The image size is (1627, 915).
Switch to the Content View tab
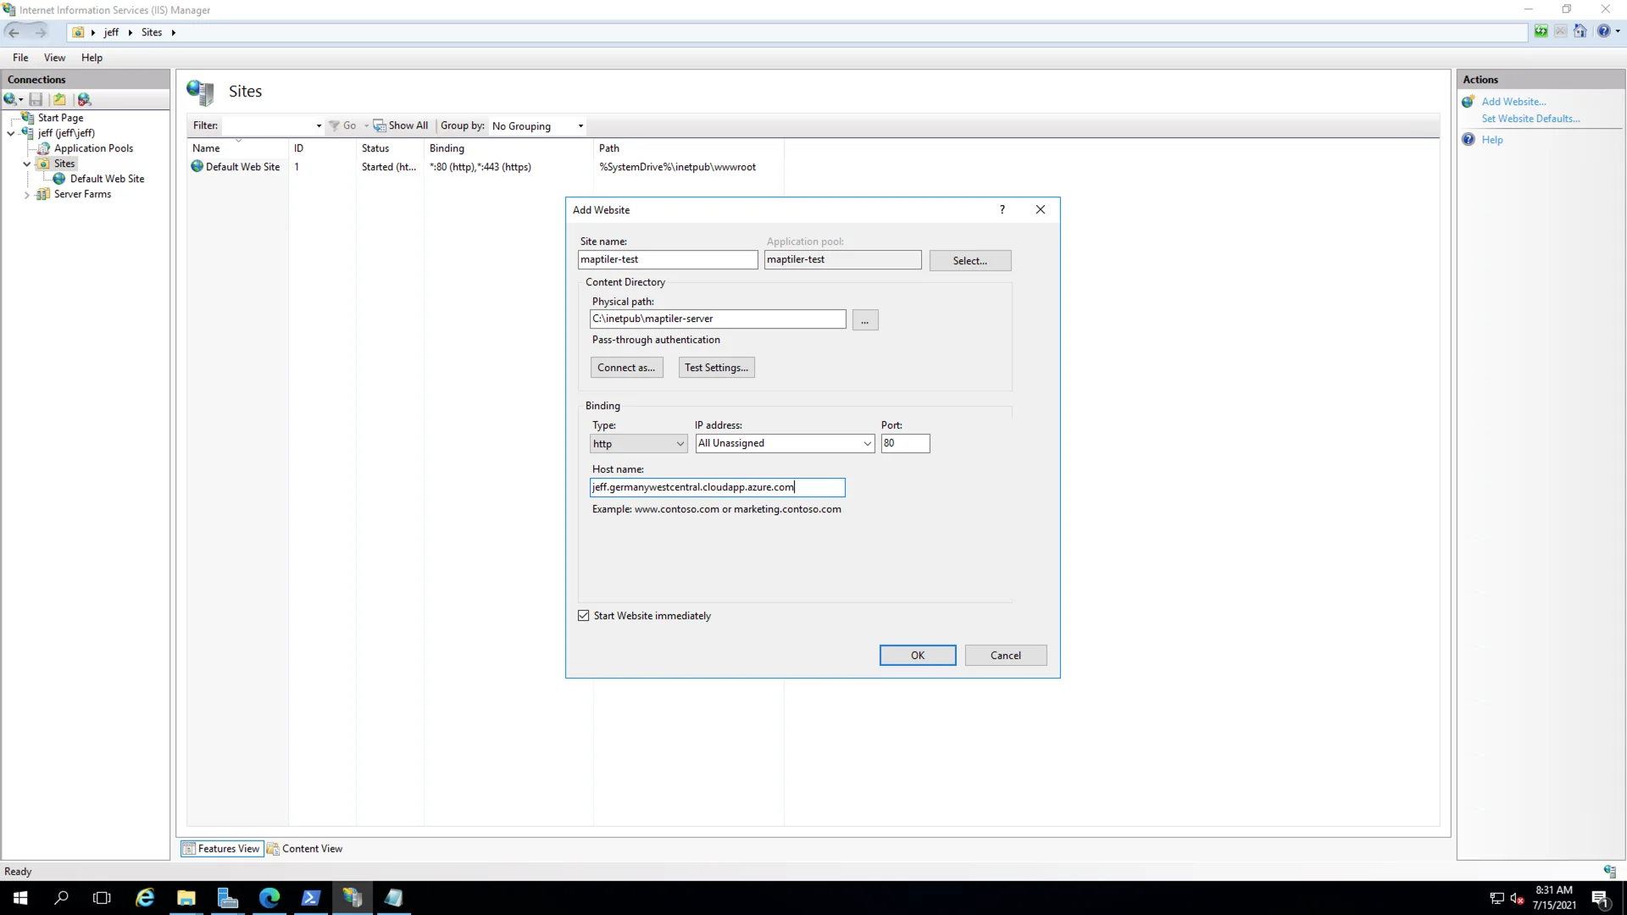tap(305, 849)
